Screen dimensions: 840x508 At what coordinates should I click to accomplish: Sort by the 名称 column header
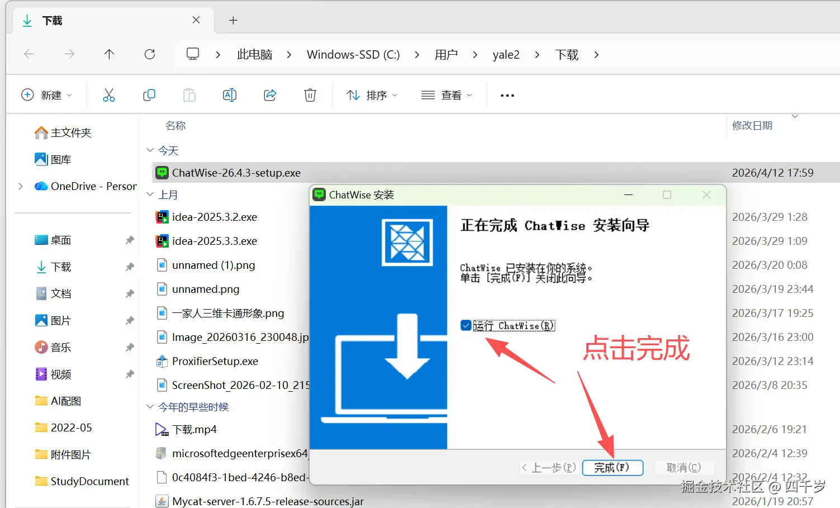(175, 126)
